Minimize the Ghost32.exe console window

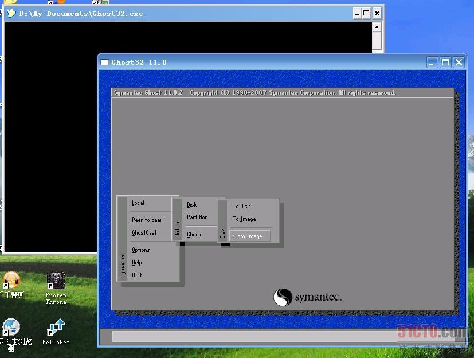[357, 13]
